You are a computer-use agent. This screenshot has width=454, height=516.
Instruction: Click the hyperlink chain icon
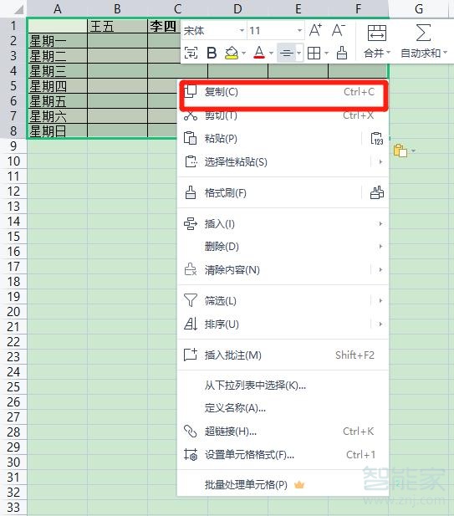pyautogui.click(x=191, y=431)
